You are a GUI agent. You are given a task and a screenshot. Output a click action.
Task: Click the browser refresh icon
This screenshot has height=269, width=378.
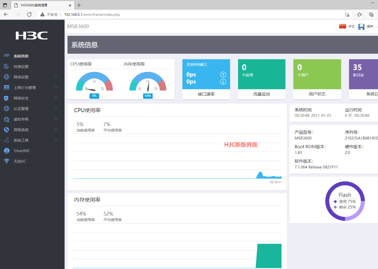click(29, 14)
